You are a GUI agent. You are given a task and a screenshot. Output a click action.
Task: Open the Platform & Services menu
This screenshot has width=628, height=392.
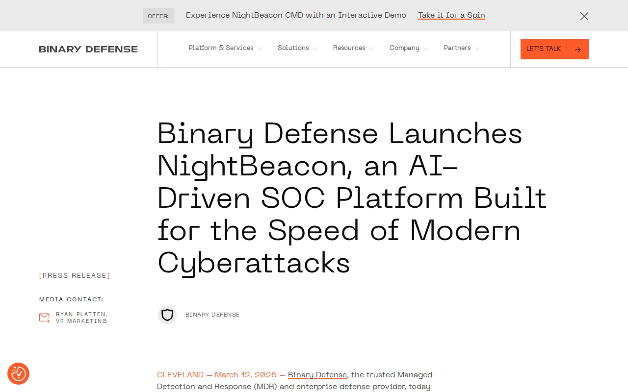coord(221,48)
